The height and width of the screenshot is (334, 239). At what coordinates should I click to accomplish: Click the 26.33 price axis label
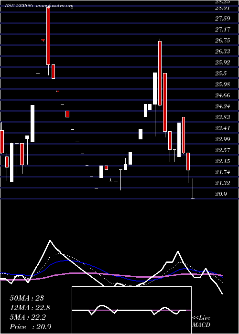(222, 52)
